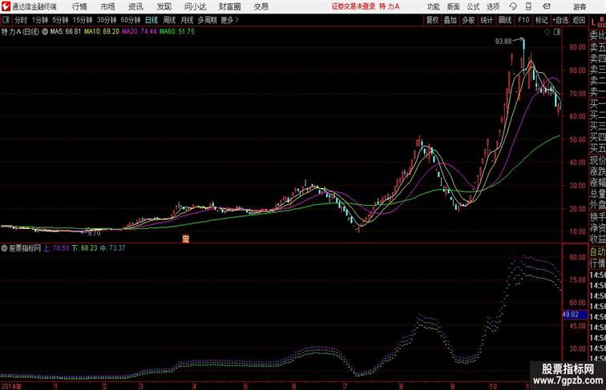Screen dimensions: 606x390
Task: Open the 资讯 menu
Action: pos(135,6)
